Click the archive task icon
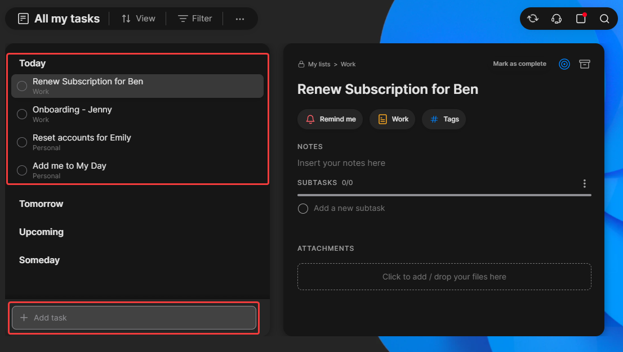The width and height of the screenshot is (623, 352). 585,64
